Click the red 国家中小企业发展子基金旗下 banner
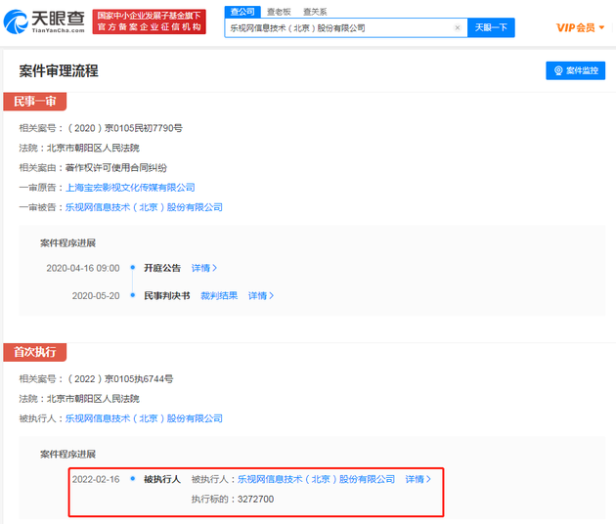This screenshot has width=616, height=524. tap(150, 22)
